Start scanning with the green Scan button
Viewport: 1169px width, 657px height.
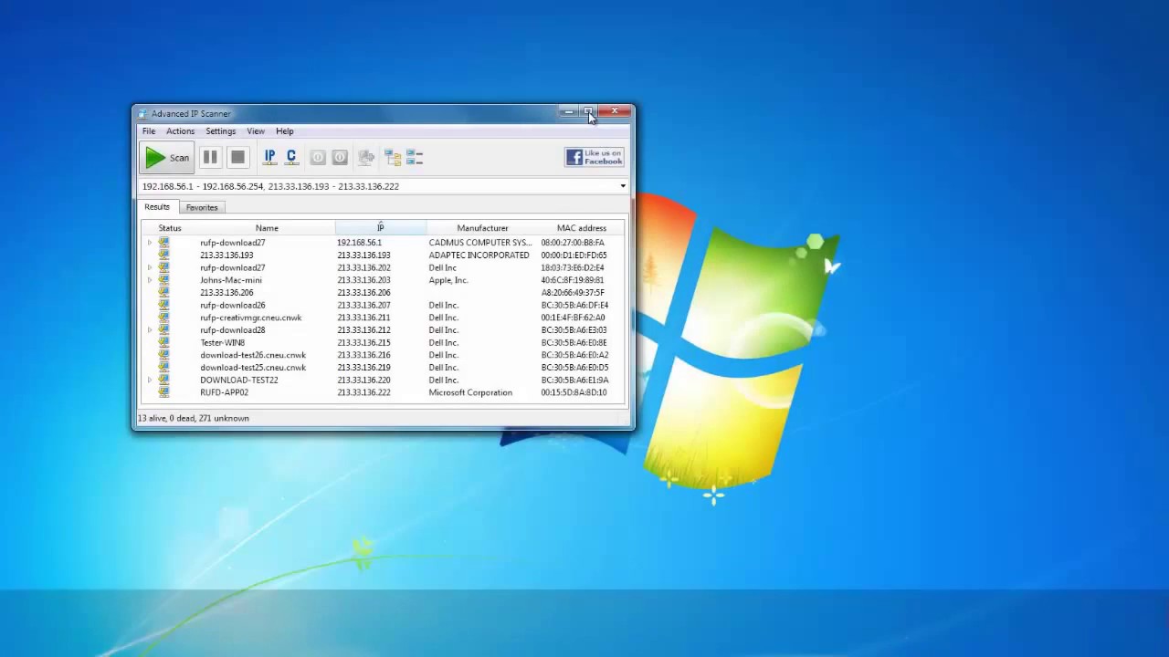[x=167, y=158]
